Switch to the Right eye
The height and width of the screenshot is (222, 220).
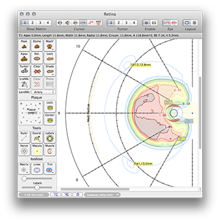pos(174,23)
